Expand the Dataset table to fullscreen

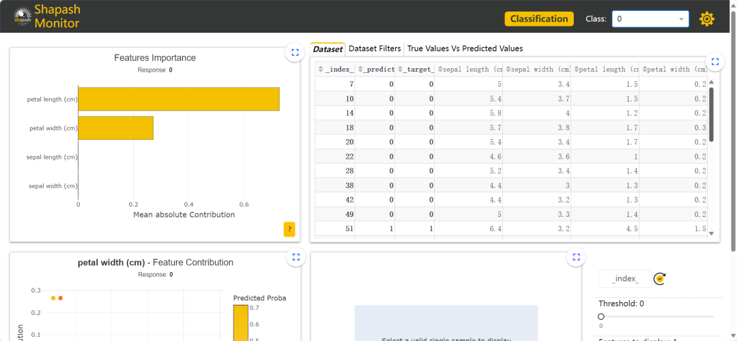(715, 61)
